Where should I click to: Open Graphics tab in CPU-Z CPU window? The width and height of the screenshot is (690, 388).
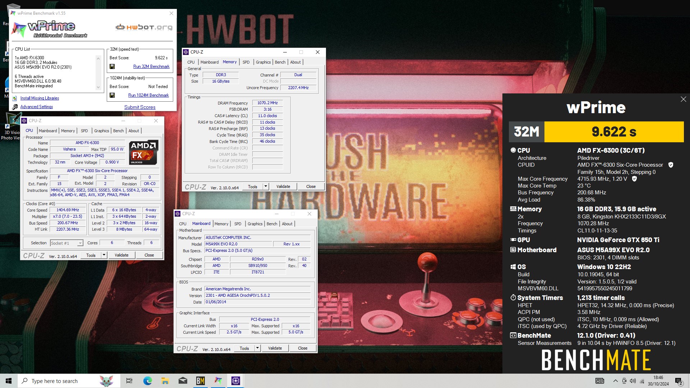101,131
